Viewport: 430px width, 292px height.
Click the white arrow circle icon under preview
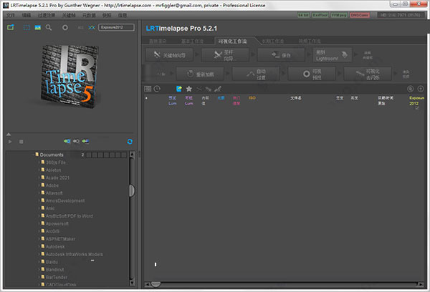(76, 141)
